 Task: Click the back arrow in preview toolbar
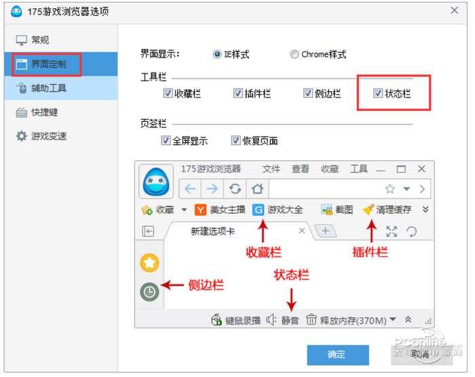tap(190, 189)
